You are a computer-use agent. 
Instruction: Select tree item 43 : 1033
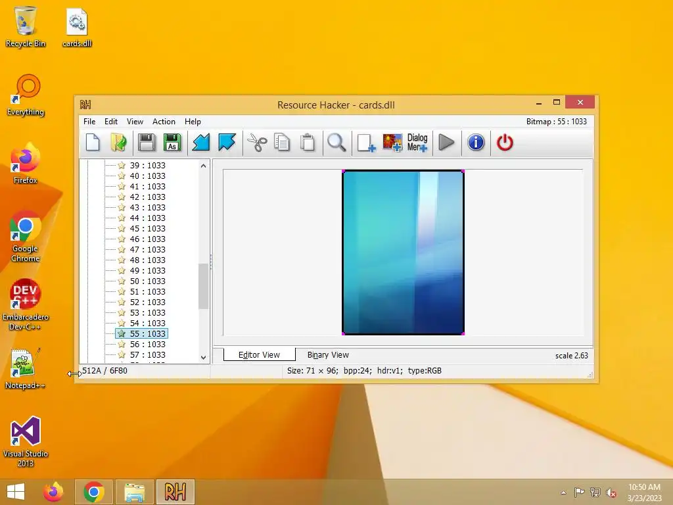[148, 207]
